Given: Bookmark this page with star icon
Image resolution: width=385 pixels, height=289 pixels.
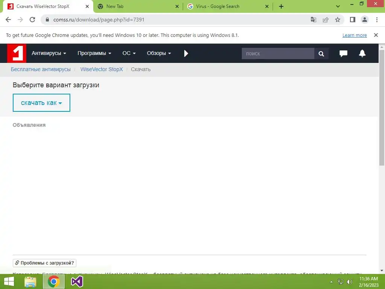Looking at the screenshot, I should point(338,20).
